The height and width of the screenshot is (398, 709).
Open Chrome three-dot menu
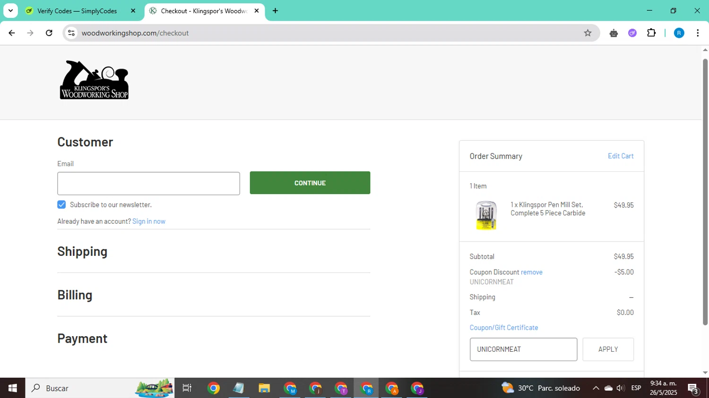pyautogui.click(x=698, y=33)
